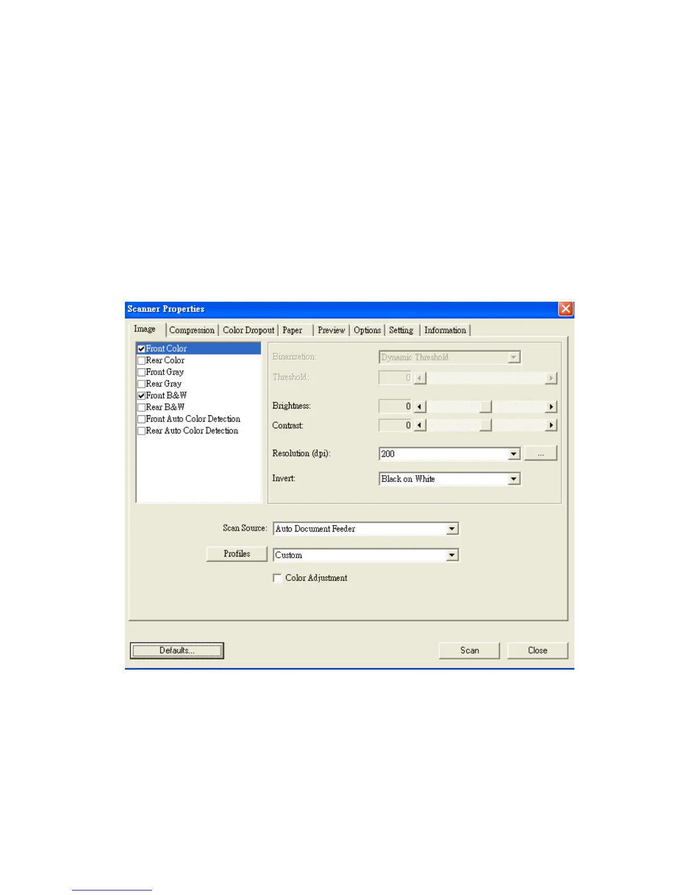Click the Brightness slider thumb
Image resolution: width=692 pixels, height=895 pixels.
point(486,407)
